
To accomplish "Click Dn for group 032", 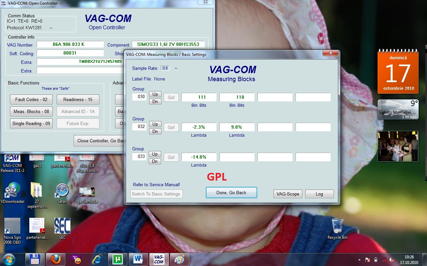I will click(155, 131).
